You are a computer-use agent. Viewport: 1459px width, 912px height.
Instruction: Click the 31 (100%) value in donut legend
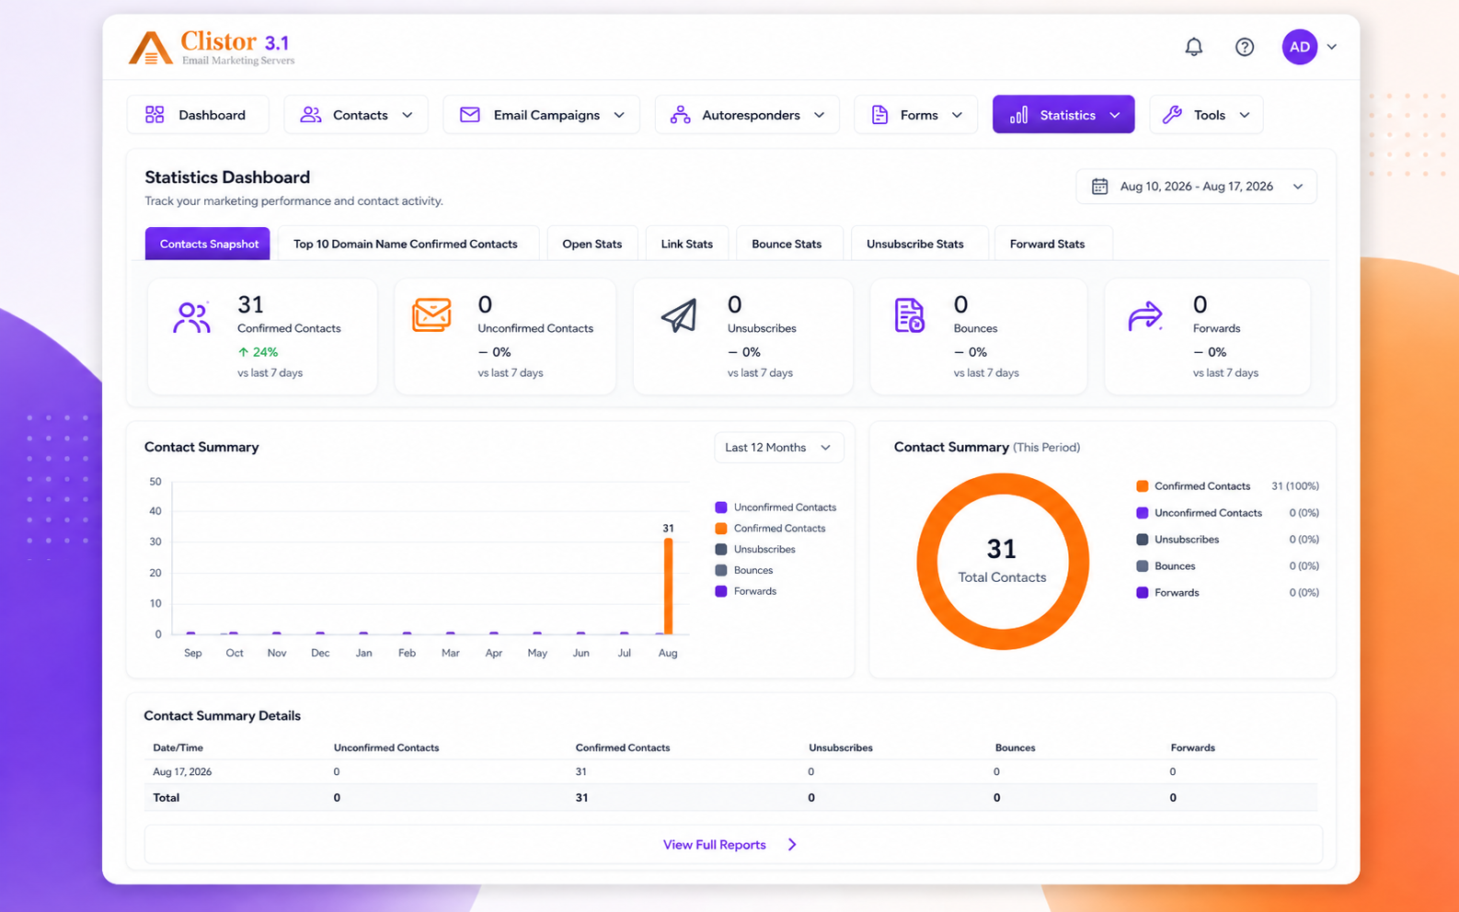pos(1295,486)
